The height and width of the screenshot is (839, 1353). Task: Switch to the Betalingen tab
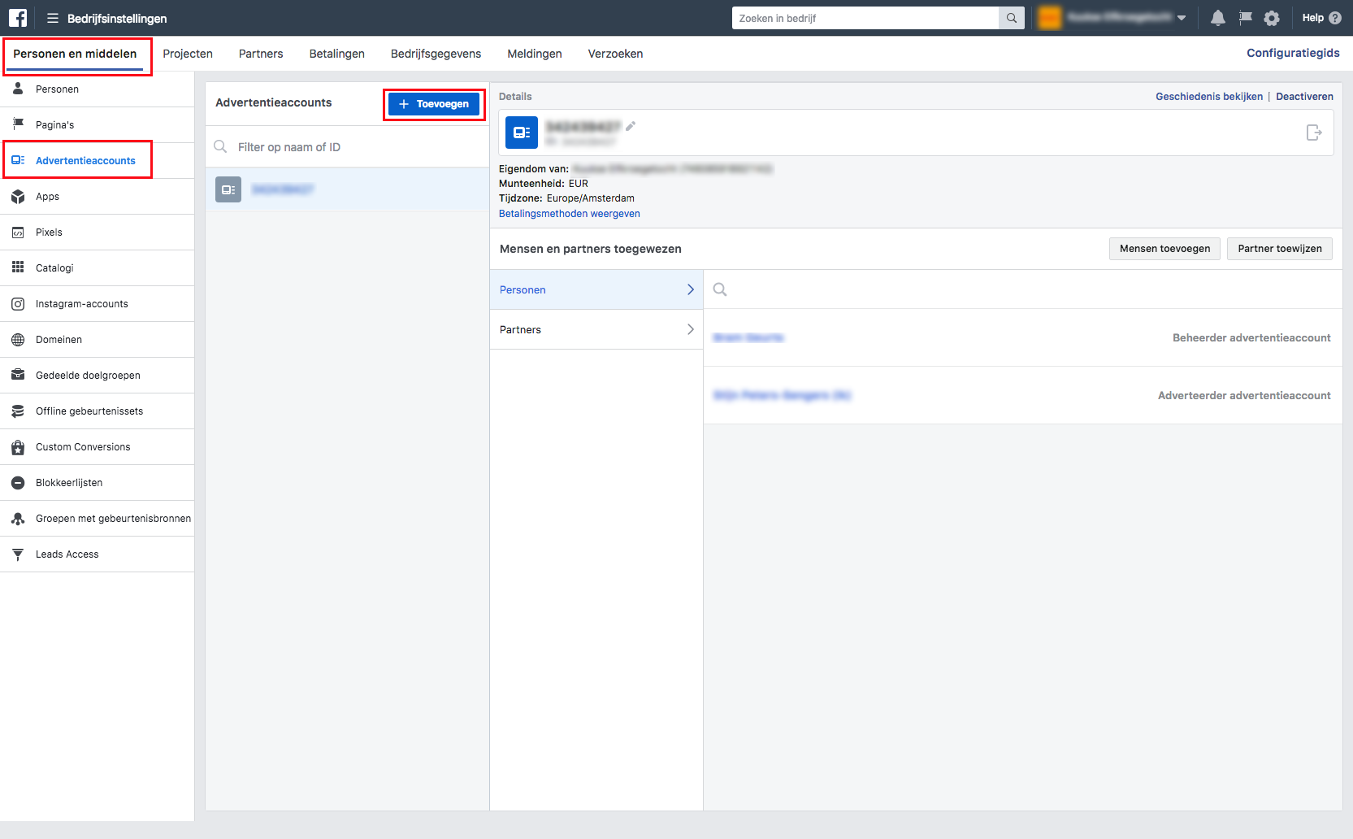coord(337,54)
